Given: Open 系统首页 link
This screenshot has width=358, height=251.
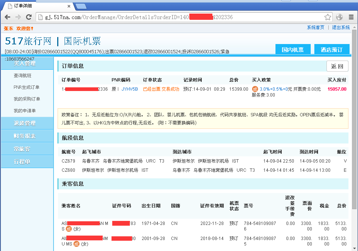Looking at the screenshot, I should pyautogui.click(x=315, y=28).
